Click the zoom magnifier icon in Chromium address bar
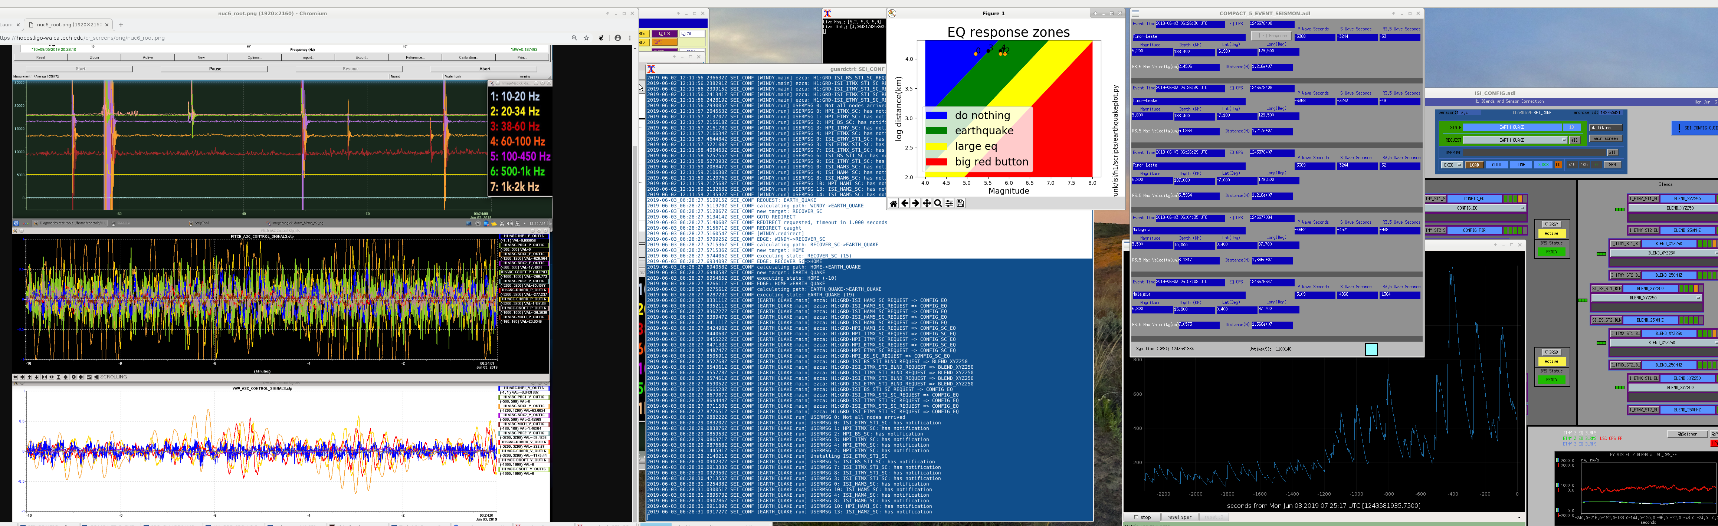The image size is (1718, 526). click(574, 38)
